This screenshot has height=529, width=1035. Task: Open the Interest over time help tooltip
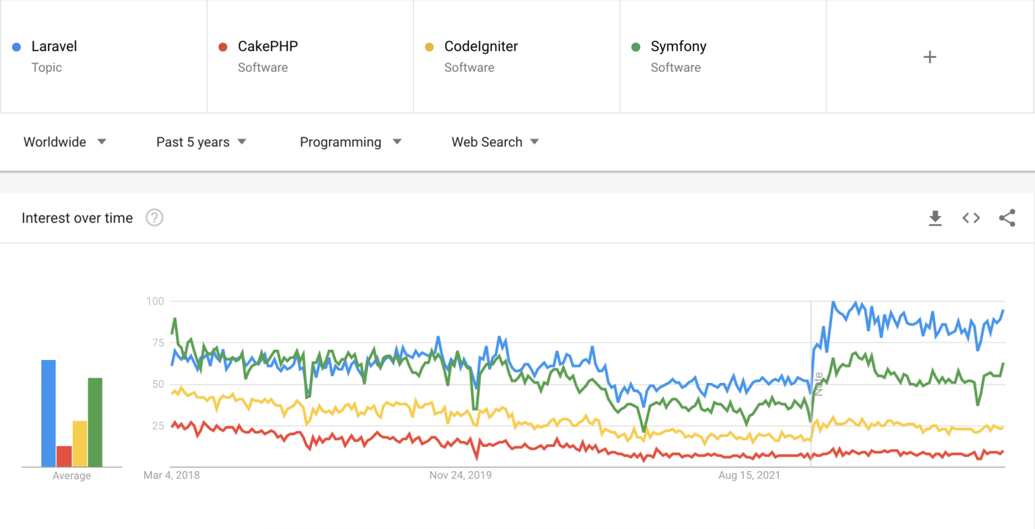coord(154,217)
